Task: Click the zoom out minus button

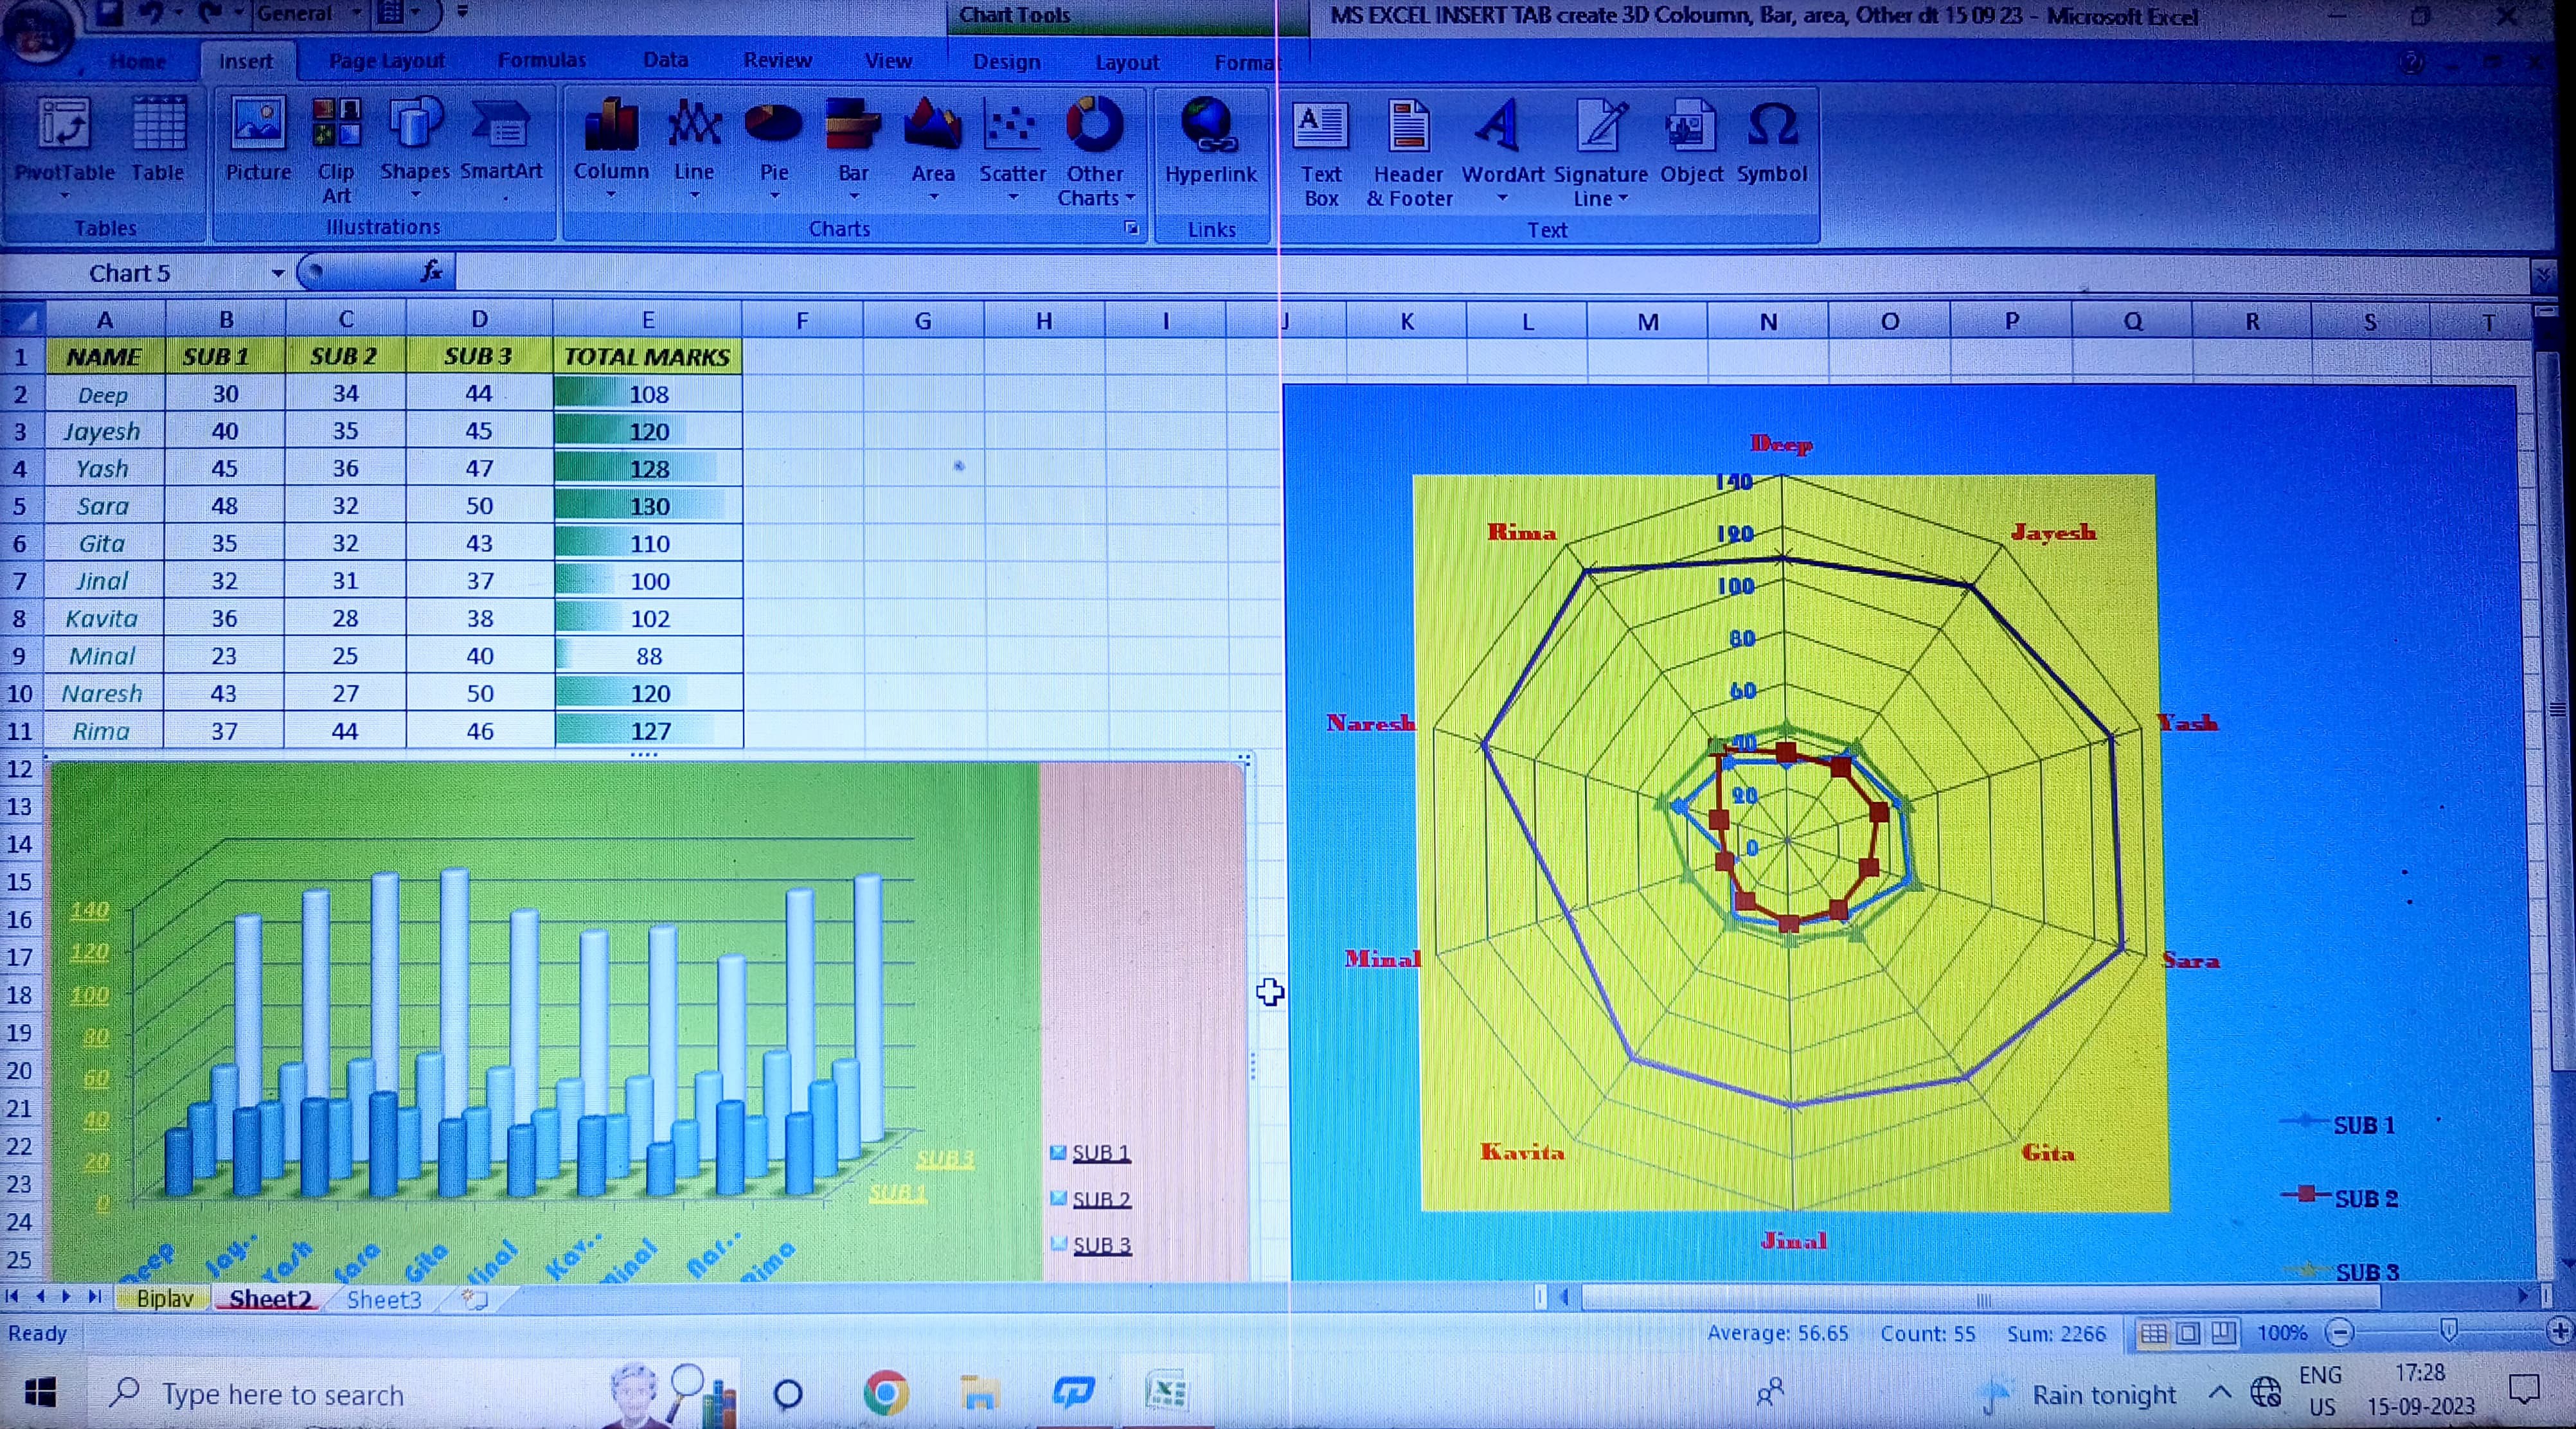Action: pyautogui.click(x=2339, y=1332)
